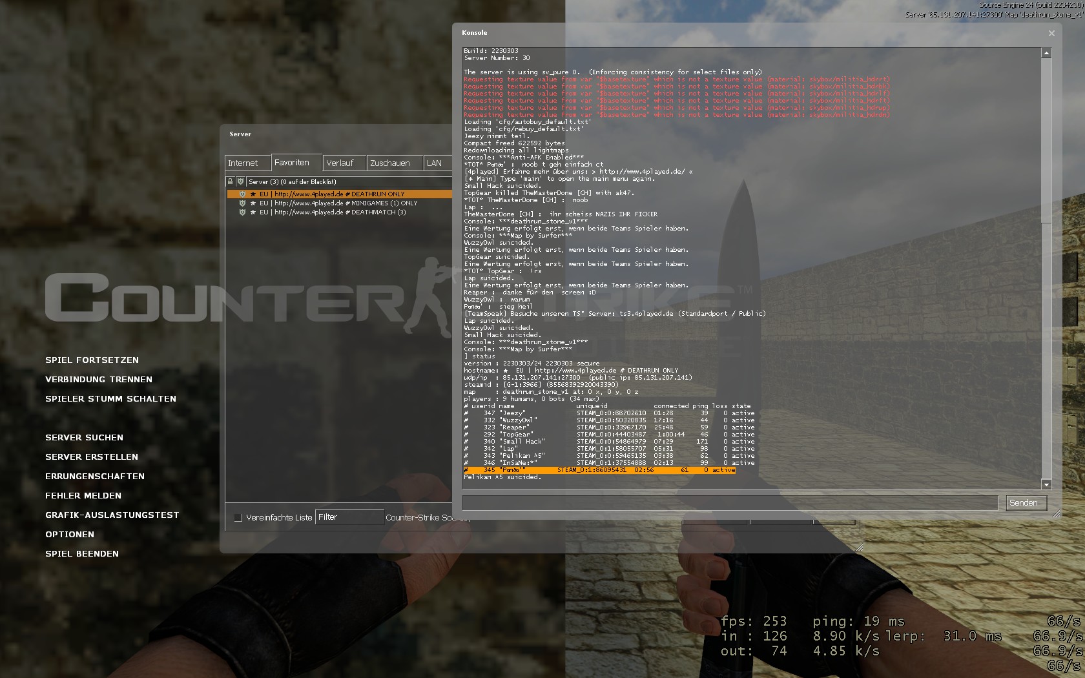This screenshot has height=678, width=1085.
Task: Switch to the Favoriten tab
Action: (x=296, y=163)
